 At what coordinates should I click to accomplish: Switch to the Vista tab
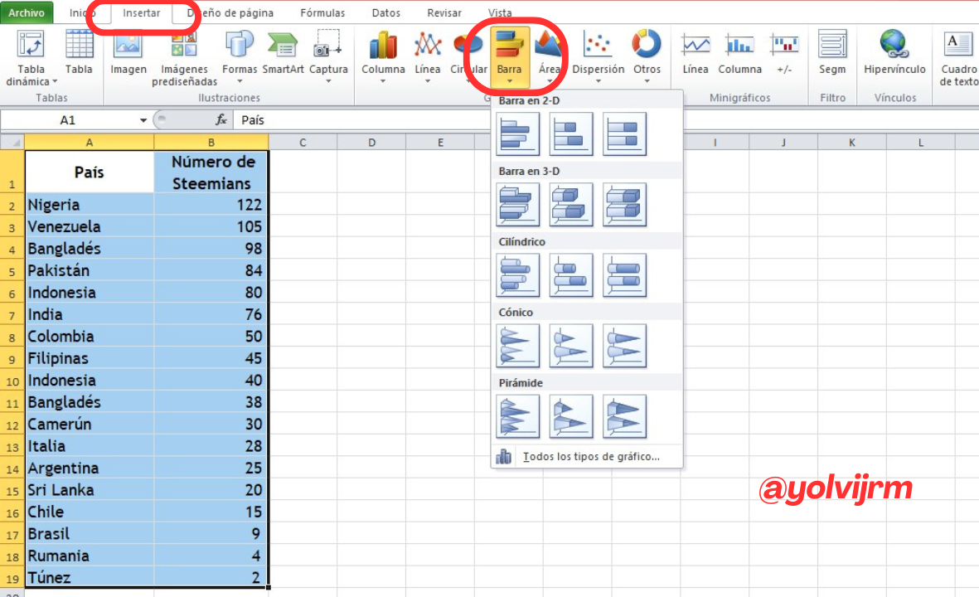[500, 12]
